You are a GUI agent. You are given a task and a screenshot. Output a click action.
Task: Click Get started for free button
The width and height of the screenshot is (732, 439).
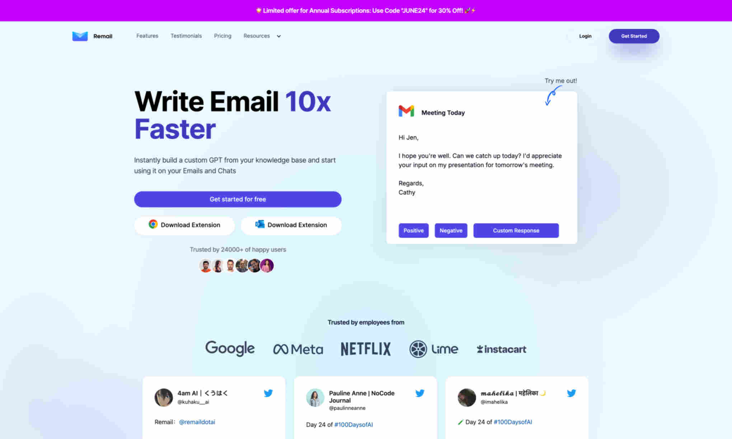click(x=238, y=199)
